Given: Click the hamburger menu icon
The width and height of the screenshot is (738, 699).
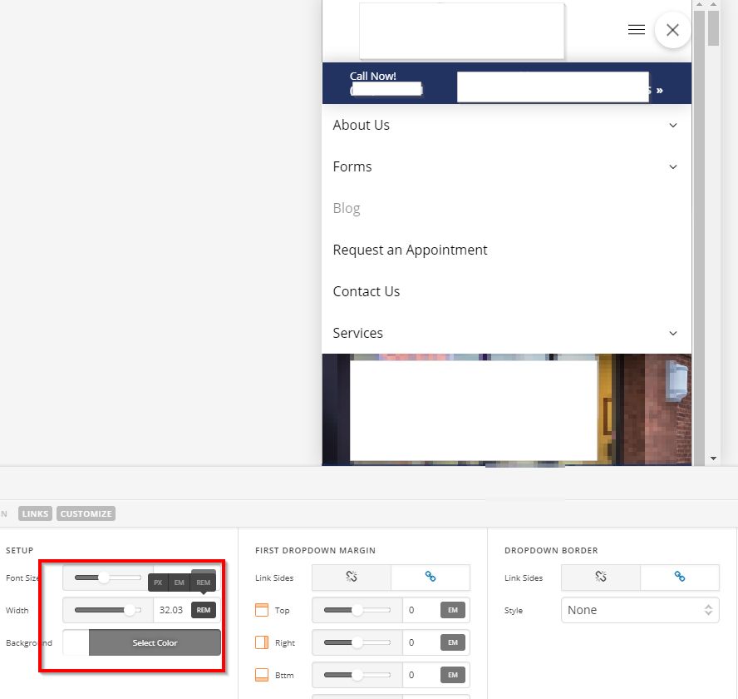Looking at the screenshot, I should tap(637, 30).
